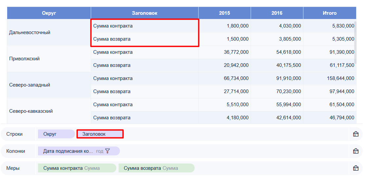Select the Округ chip in Строки
365x177 pixels.
click(56, 134)
